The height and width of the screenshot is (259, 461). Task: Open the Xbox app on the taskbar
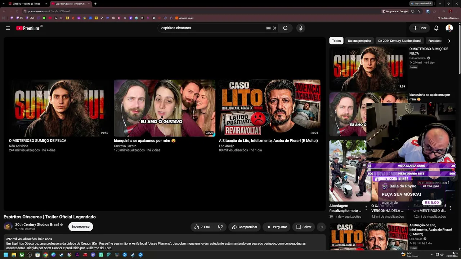22,255
